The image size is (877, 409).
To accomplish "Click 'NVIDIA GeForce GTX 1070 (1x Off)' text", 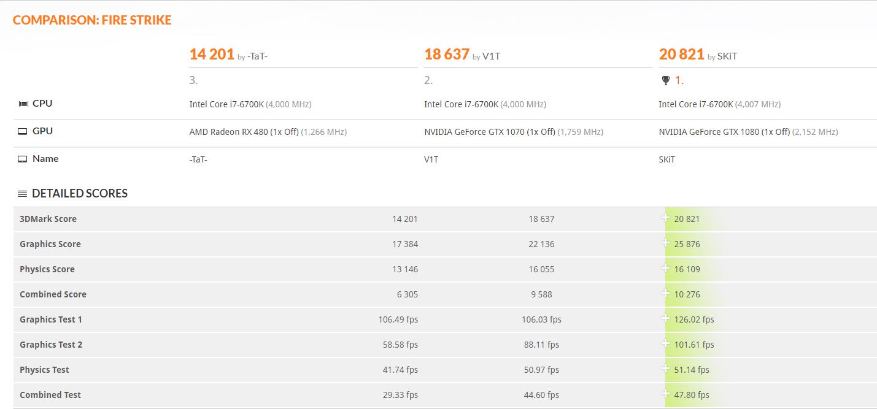I will [490, 132].
